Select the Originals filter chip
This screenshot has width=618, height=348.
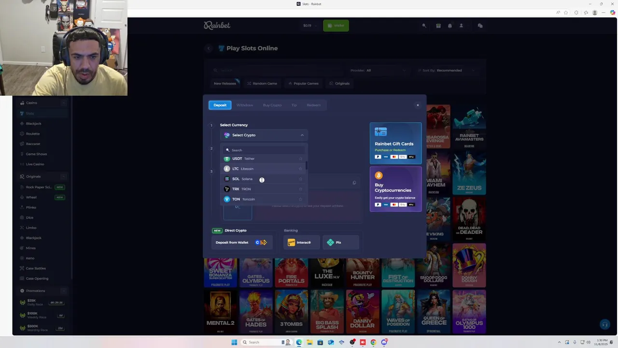tap(339, 84)
